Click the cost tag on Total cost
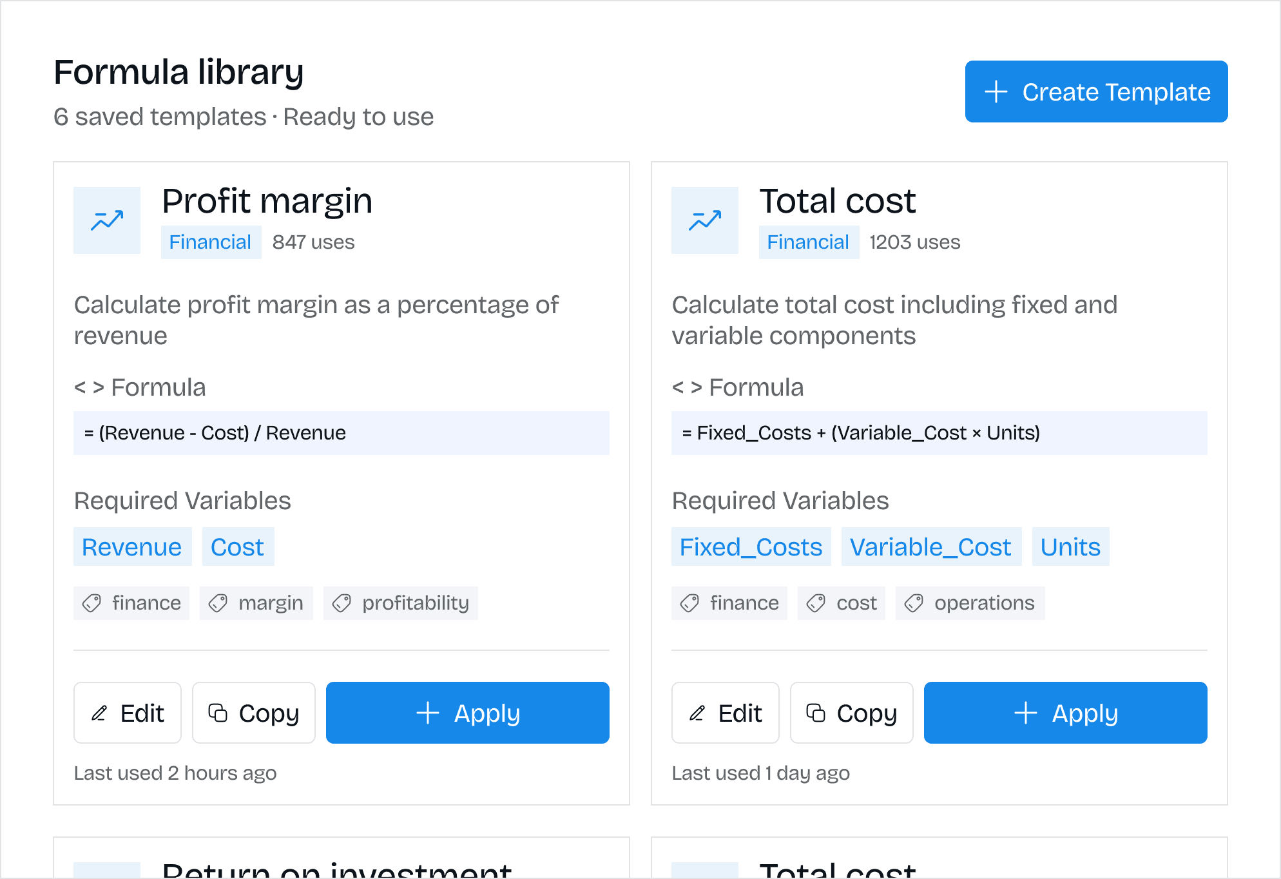 point(842,603)
